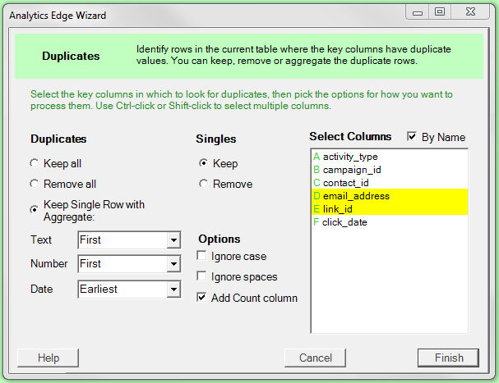Expand the Date aggregate dropdown

click(x=173, y=290)
